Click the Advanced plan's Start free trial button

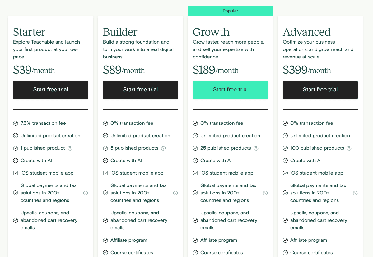coord(320,90)
